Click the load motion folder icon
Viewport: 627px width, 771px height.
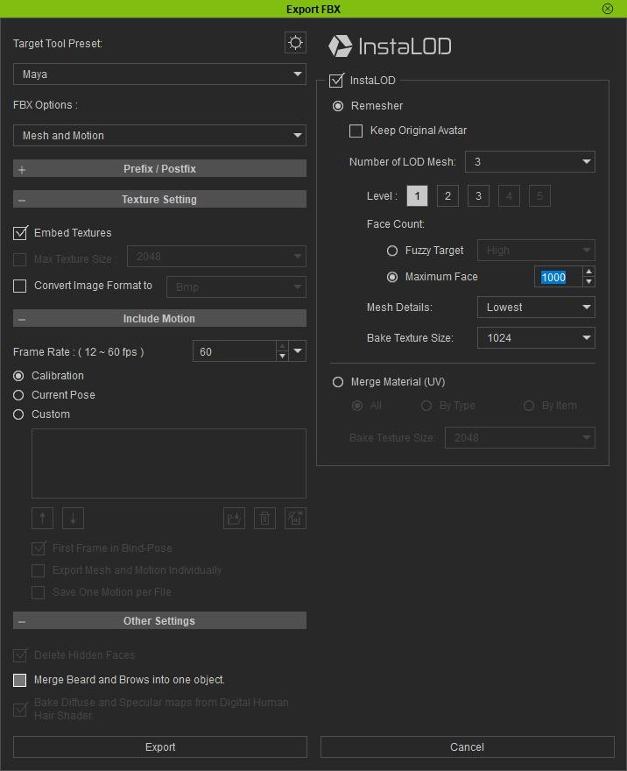coord(234,519)
